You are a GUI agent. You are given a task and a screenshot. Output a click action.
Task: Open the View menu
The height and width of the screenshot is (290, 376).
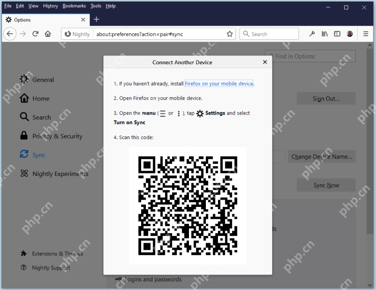[x=33, y=6]
